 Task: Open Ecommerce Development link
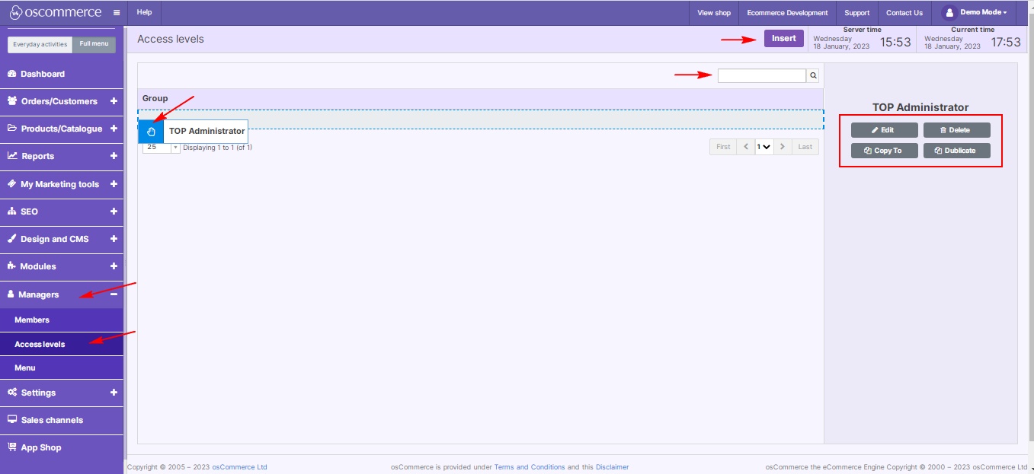pos(787,13)
